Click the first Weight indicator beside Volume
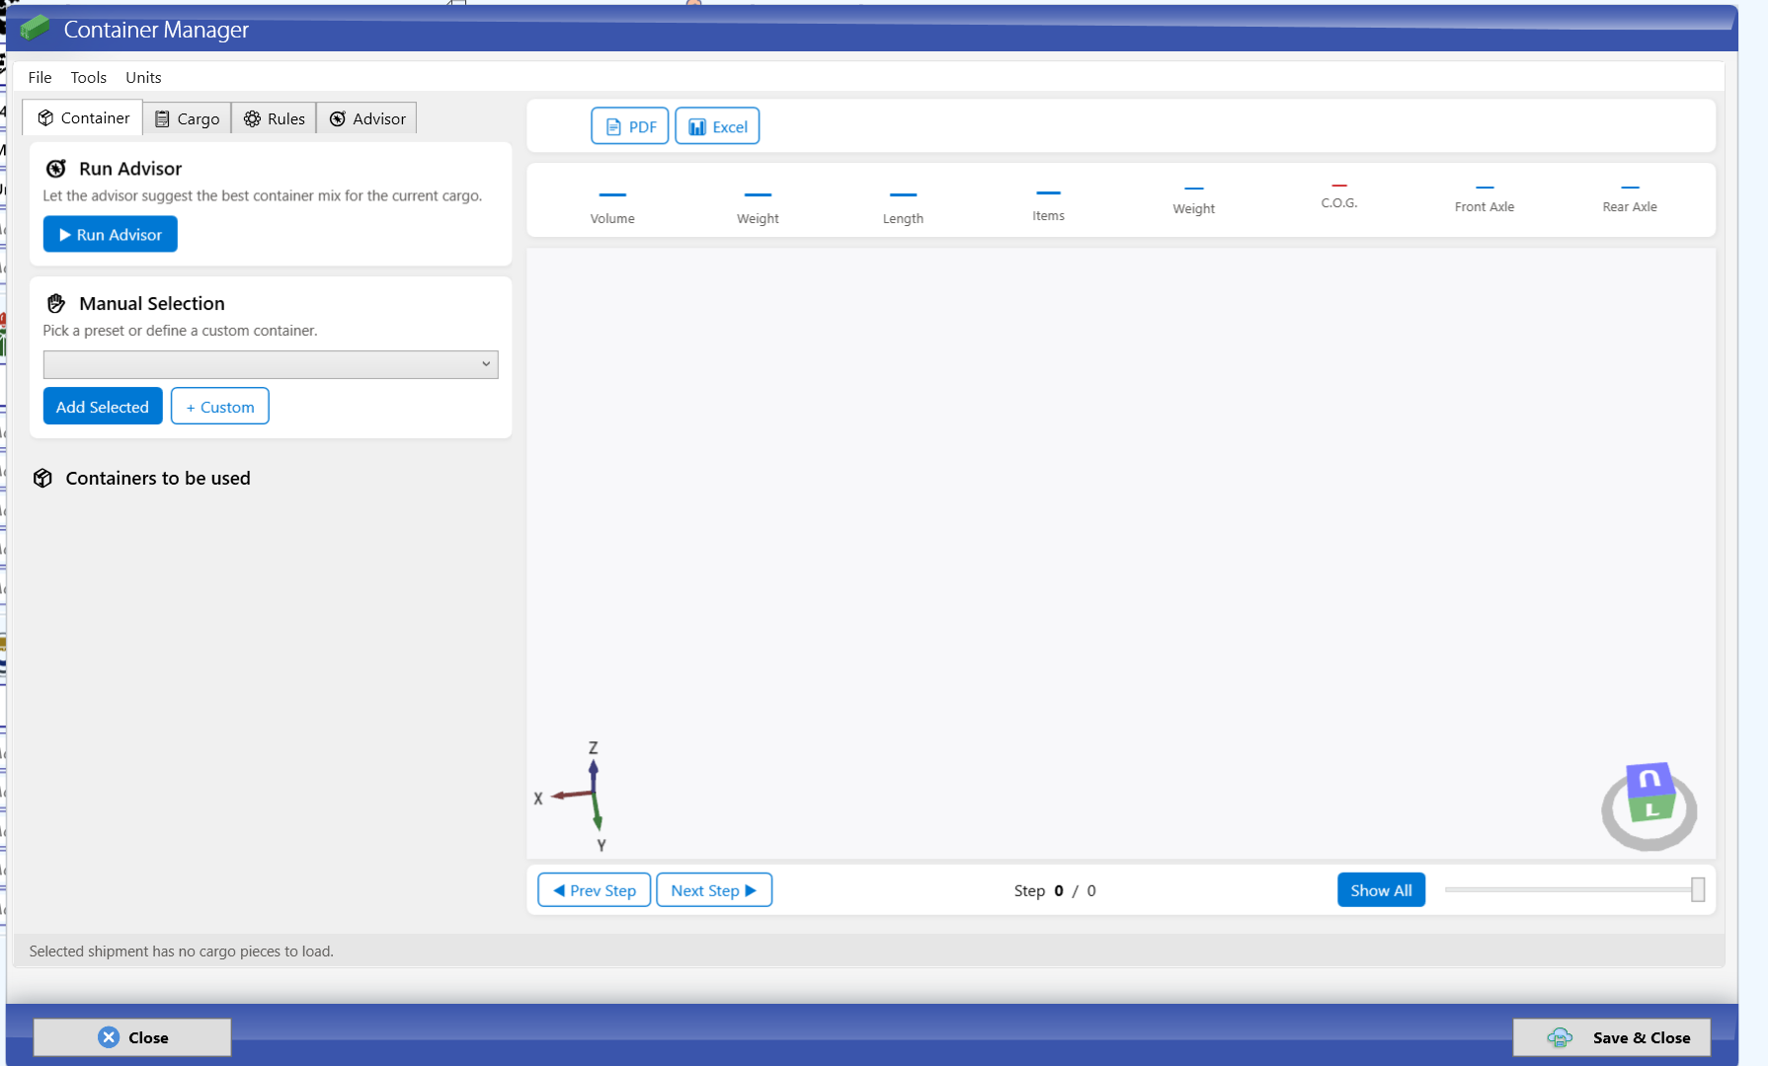Screen dimensions: 1768x1066 758,207
